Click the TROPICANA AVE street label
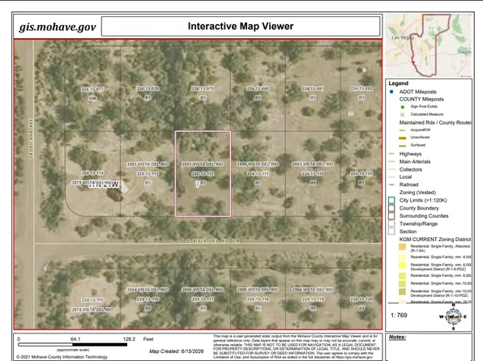The image size is (483, 361). 31,138
